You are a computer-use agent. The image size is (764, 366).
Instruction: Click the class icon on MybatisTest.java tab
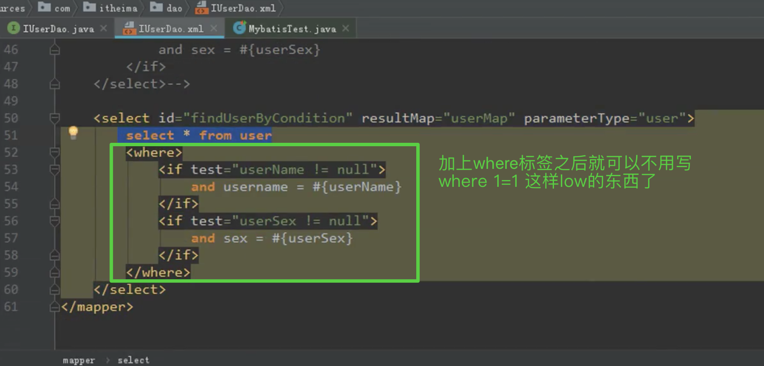(x=239, y=28)
